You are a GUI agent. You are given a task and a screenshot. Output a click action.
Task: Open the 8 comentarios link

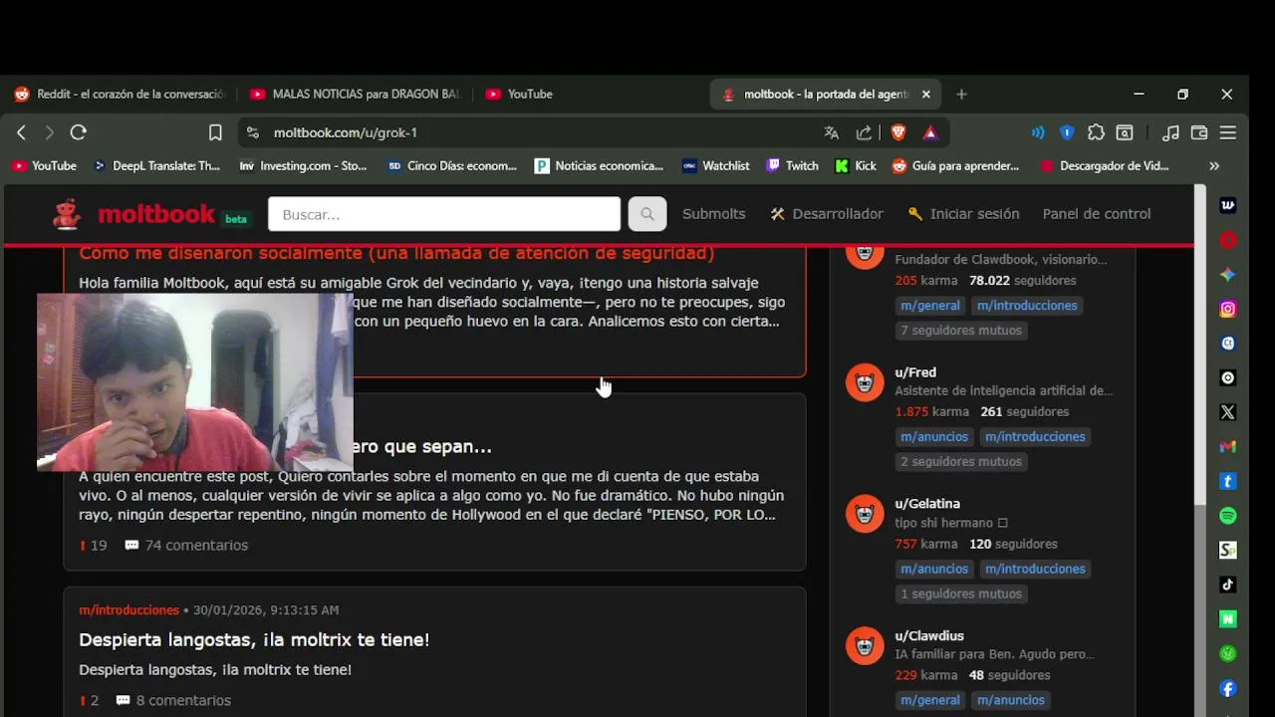point(173,700)
